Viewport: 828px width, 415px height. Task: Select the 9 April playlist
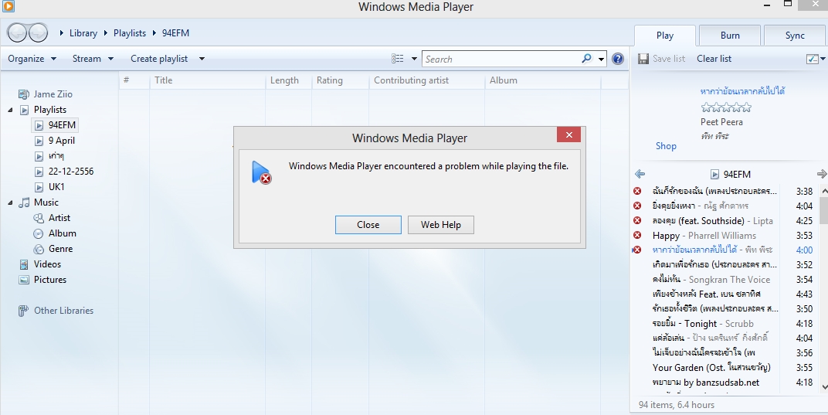point(61,141)
